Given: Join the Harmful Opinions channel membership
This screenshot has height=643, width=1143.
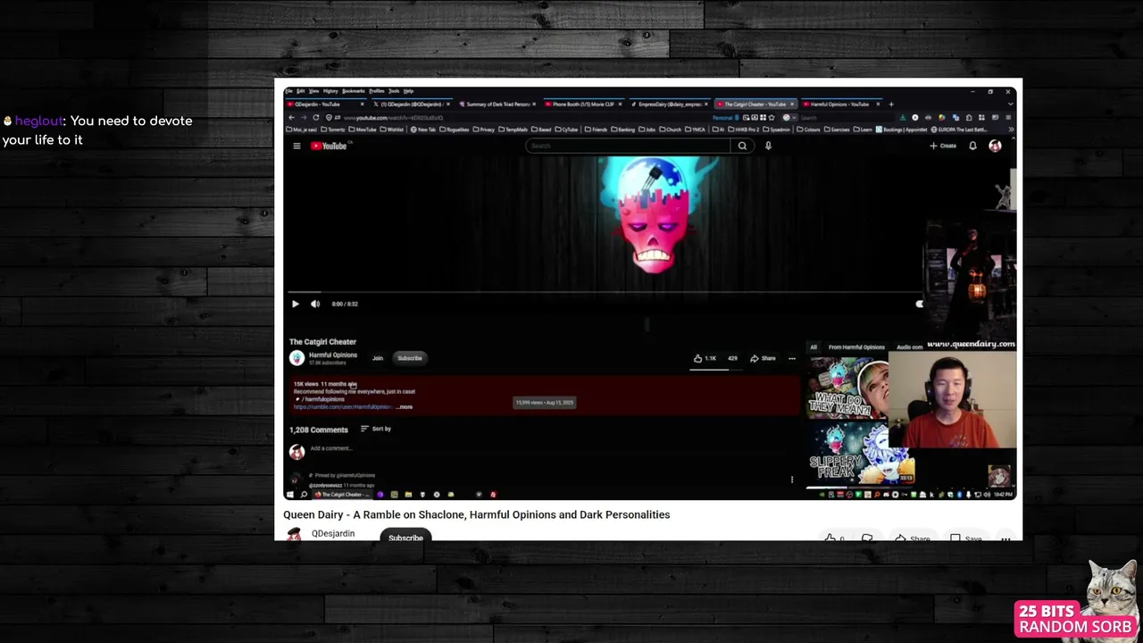Looking at the screenshot, I should tap(378, 358).
